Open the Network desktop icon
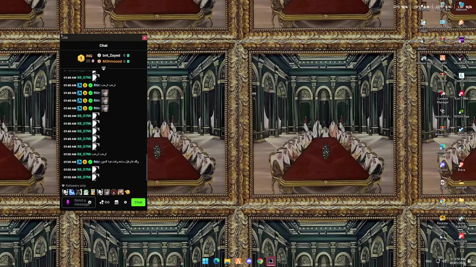Screen dimensions: 476x267 [461, 6]
